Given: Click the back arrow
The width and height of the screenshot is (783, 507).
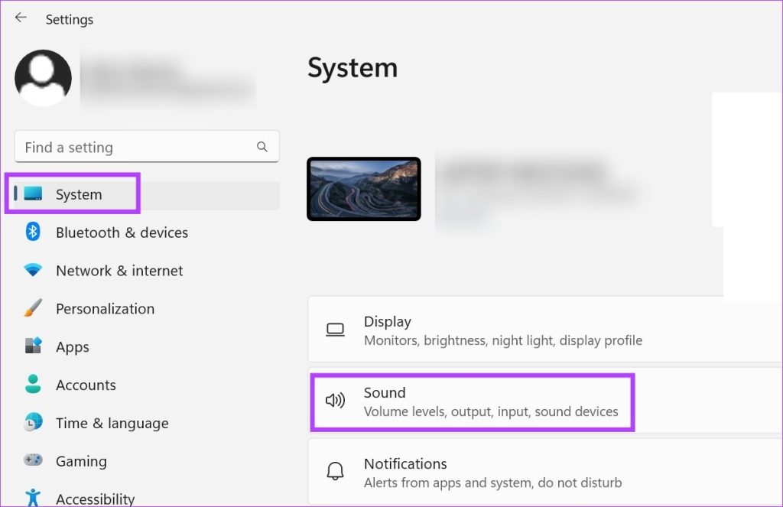Looking at the screenshot, I should [x=20, y=18].
